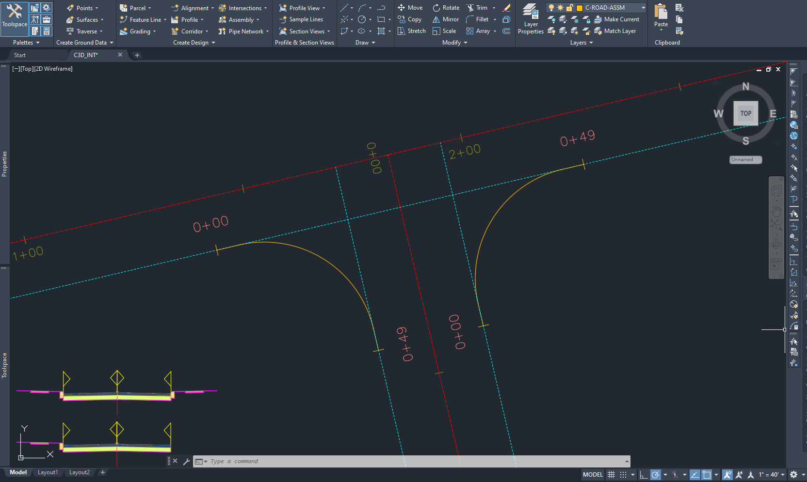Click Match Layer button
Screen dimensions: 807x482
615,31
